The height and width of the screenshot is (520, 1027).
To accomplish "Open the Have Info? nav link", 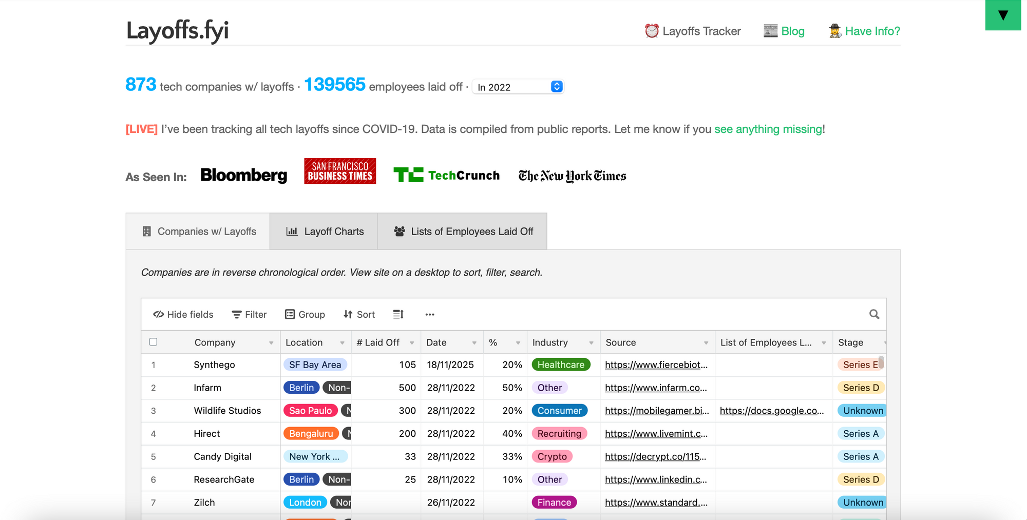I will coord(872,31).
